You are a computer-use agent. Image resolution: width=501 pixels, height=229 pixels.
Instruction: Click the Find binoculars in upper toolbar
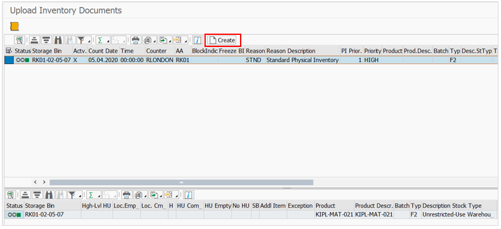pos(58,40)
